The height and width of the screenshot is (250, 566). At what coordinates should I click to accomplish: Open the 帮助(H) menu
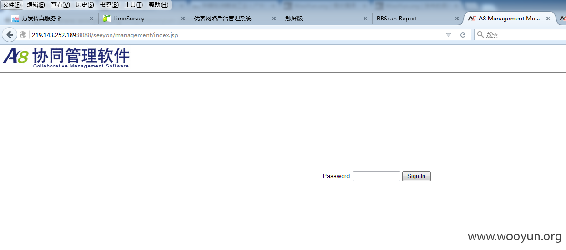158,5
